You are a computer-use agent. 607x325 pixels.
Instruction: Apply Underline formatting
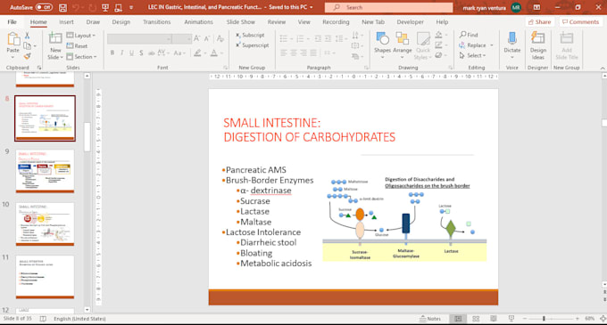[x=131, y=53]
